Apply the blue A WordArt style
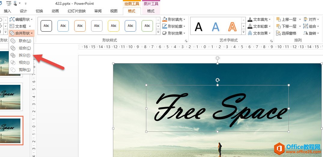 [215, 26]
